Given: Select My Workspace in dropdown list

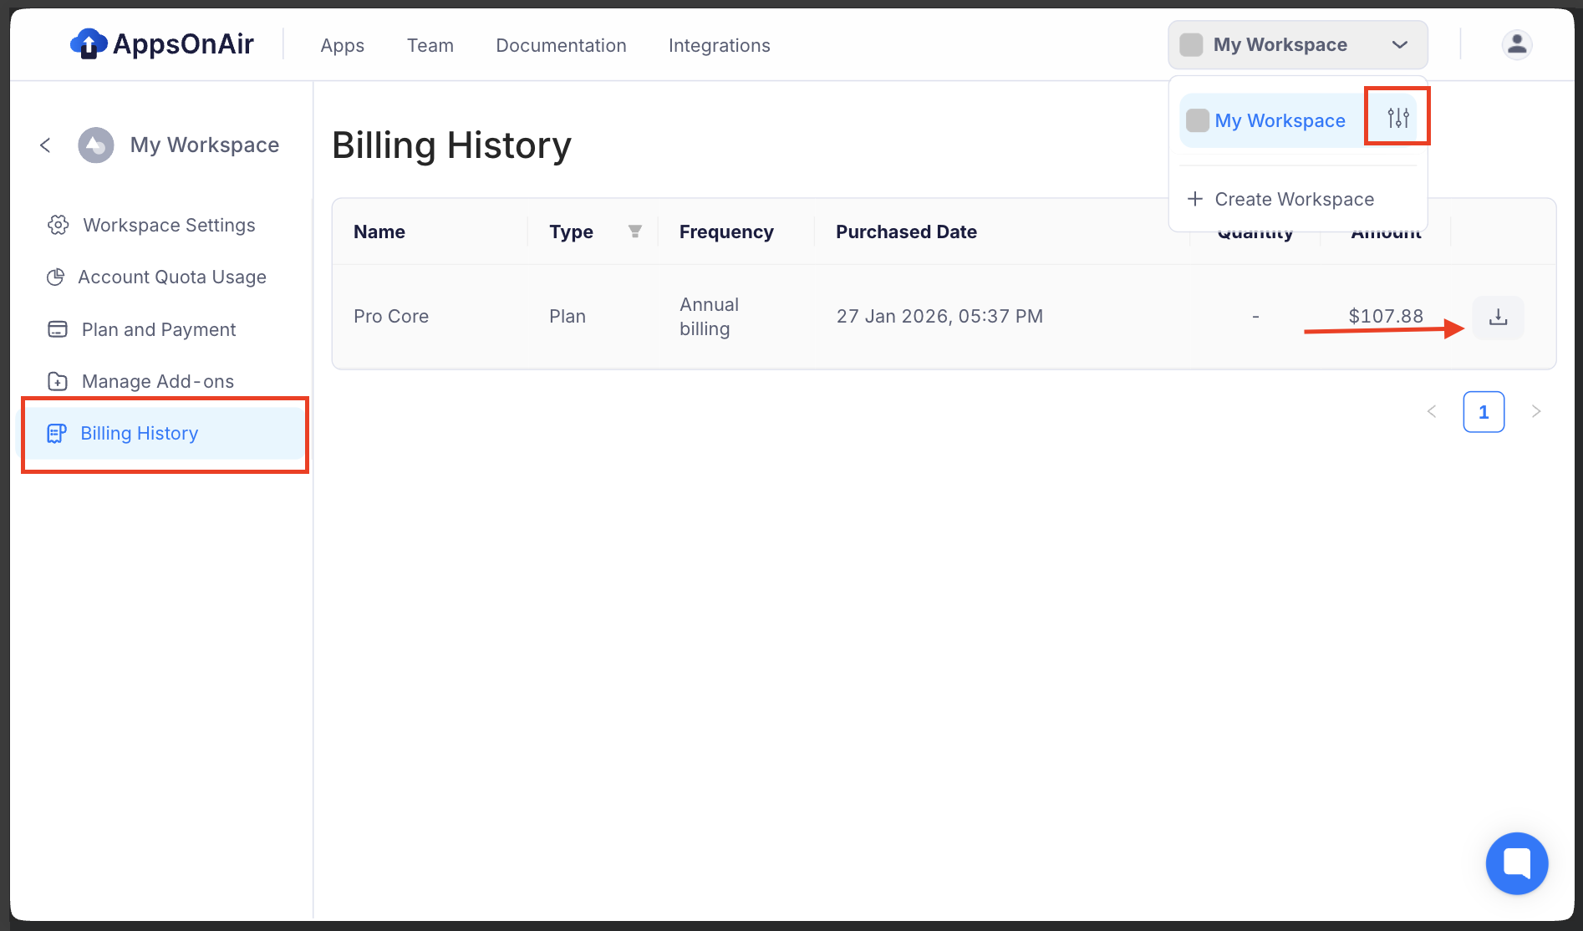Looking at the screenshot, I should click(1279, 120).
